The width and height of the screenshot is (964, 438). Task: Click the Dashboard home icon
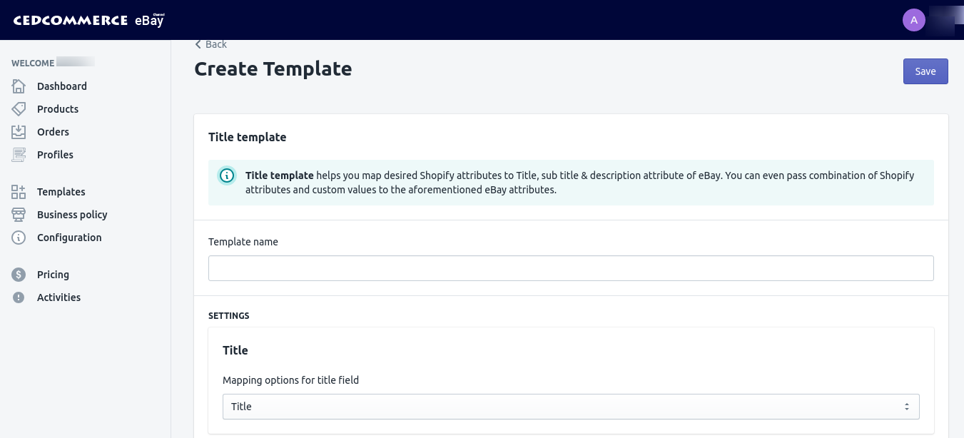click(19, 86)
